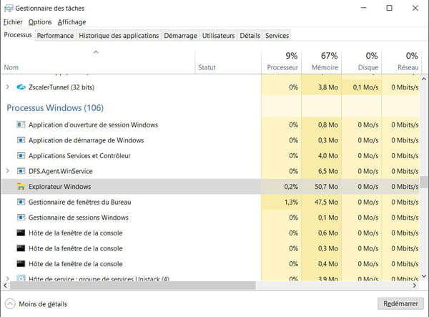Click horizontal scrollbar left arrow
The image size is (429, 317).
pos(5,286)
